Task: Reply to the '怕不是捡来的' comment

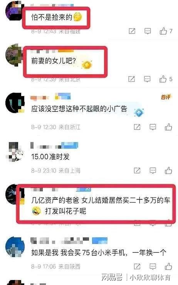Action: click(x=148, y=31)
